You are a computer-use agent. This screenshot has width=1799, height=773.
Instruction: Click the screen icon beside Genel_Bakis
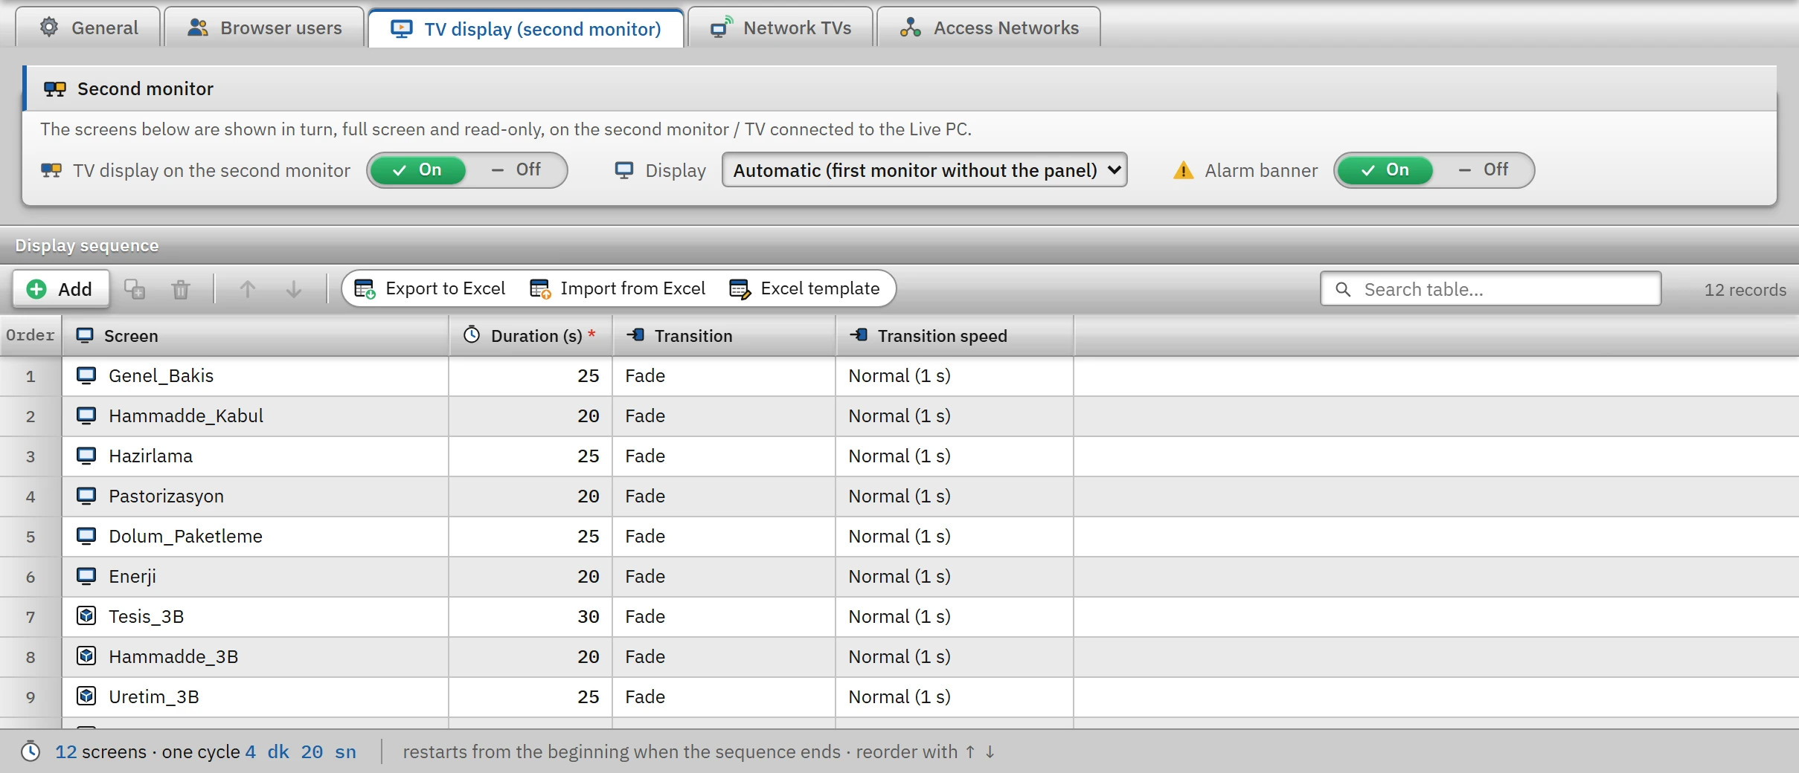[x=86, y=375]
